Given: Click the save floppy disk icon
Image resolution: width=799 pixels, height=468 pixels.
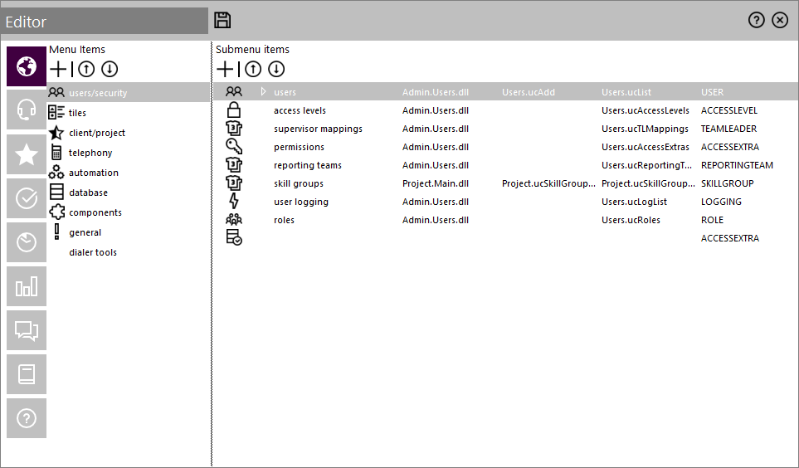Looking at the screenshot, I should coord(222,21).
